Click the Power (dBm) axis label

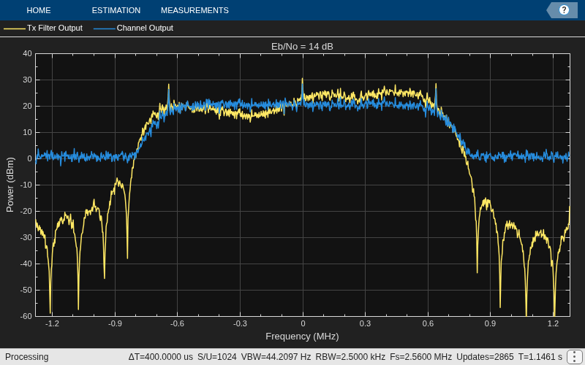10,185
